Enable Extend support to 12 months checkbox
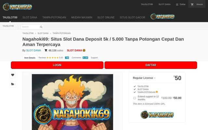This screenshot has height=130, width=208. tap(135, 98)
